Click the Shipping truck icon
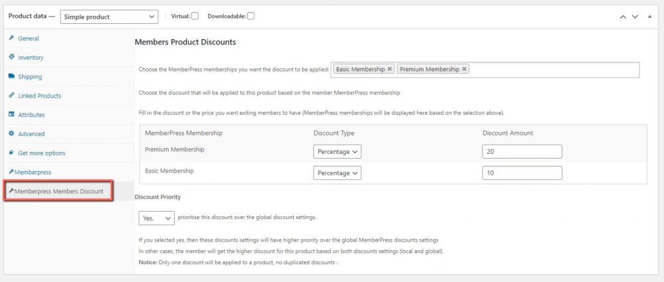The image size is (664, 282). [11, 77]
